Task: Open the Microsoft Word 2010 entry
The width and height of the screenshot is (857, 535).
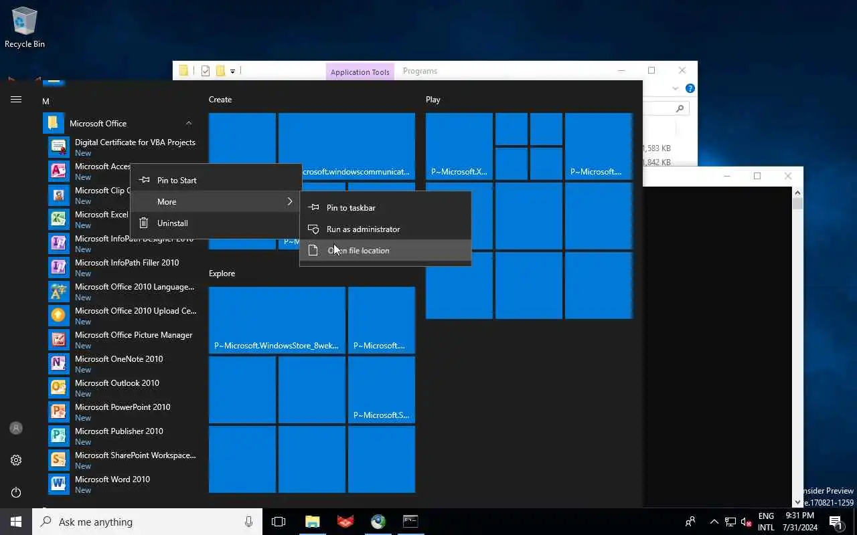Action: tap(122, 484)
